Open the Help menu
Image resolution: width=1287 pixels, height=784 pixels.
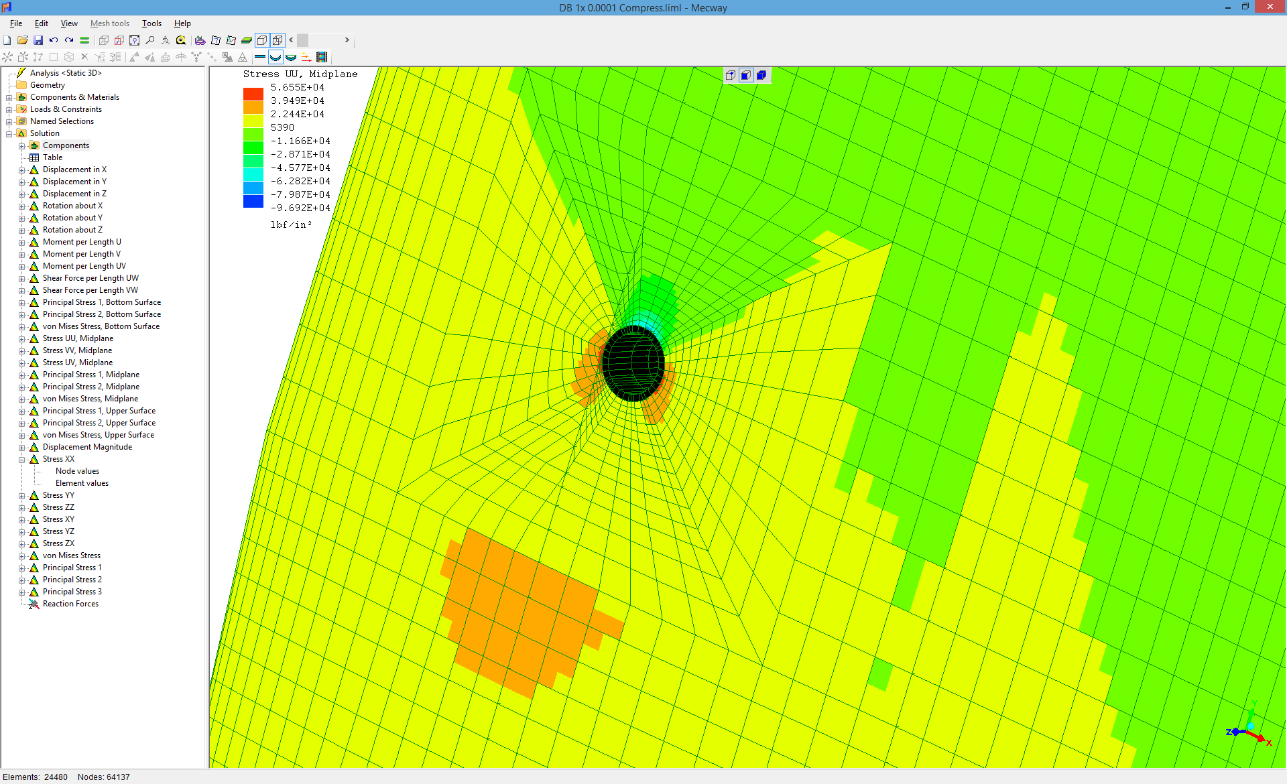click(182, 23)
